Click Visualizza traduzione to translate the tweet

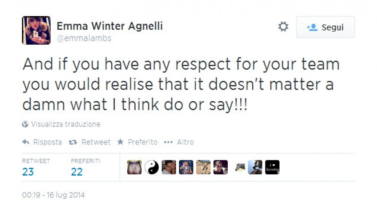(x=65, y=124)
